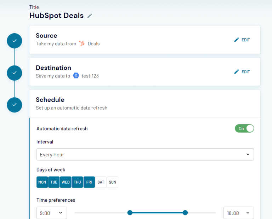Click the BigQuery icon in Destination
Viewport: 272px width, 219px height.
(x=76, y=76)
